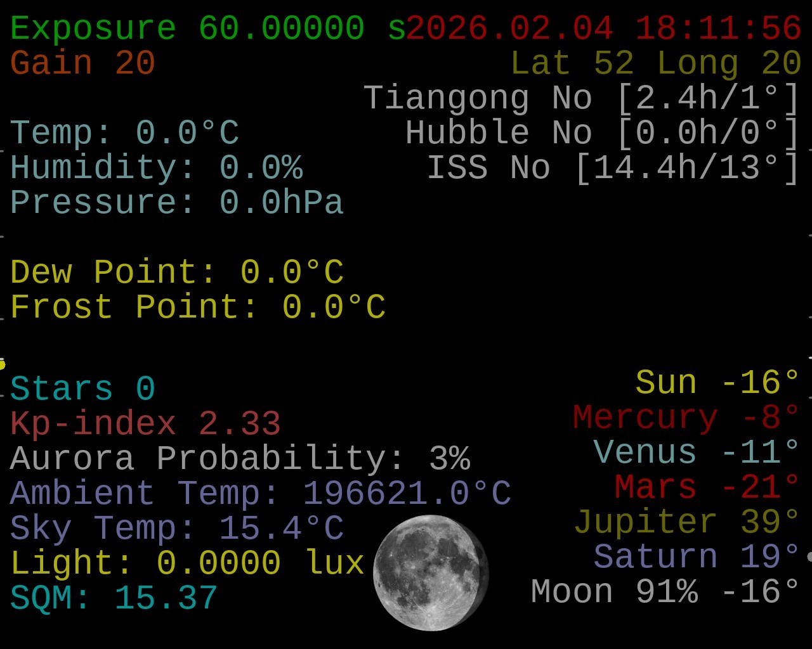Click the moon phase image
Viewport: 812px width, 649px height.
[431, 573]
